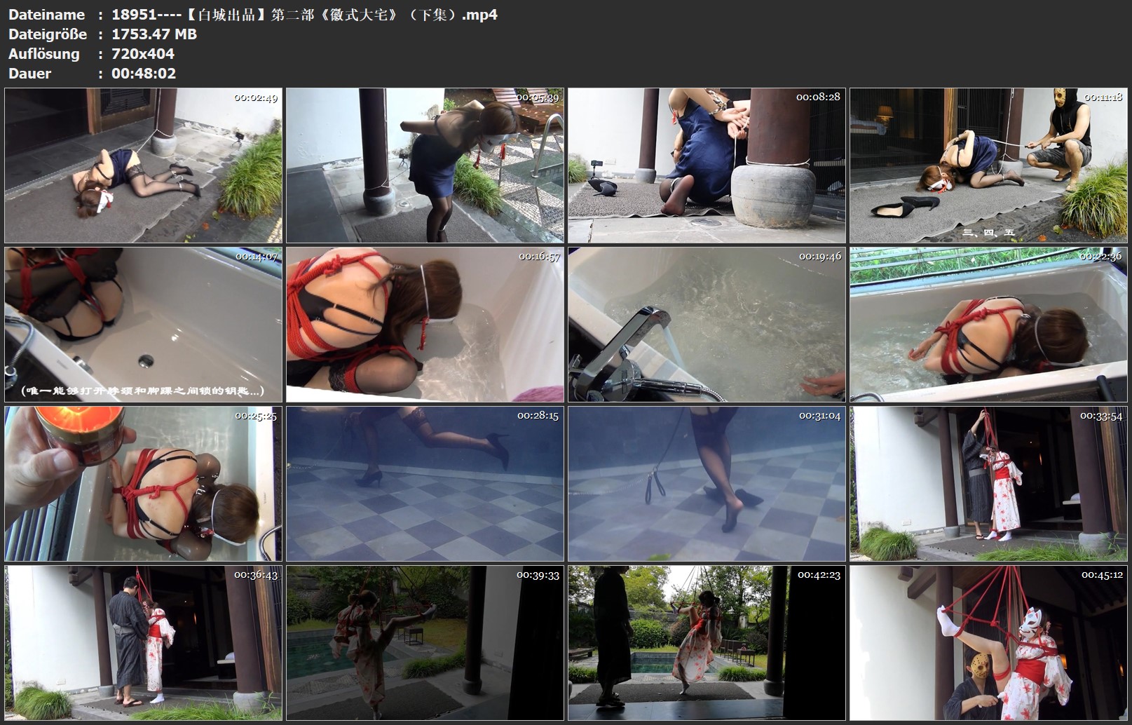Screen dimensions: 1132x725
Task: Open the thumbnail at 00:08:28
Action: click(707, 165)
